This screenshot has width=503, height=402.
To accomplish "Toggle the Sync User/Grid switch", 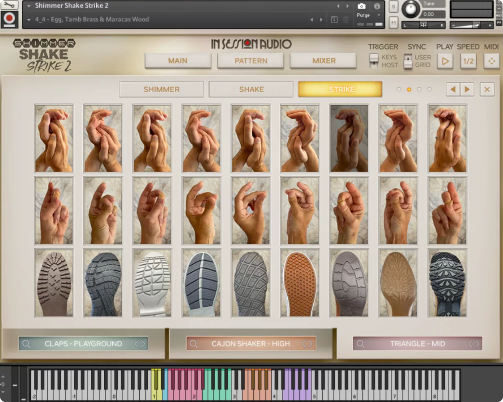I will [408, 61].
